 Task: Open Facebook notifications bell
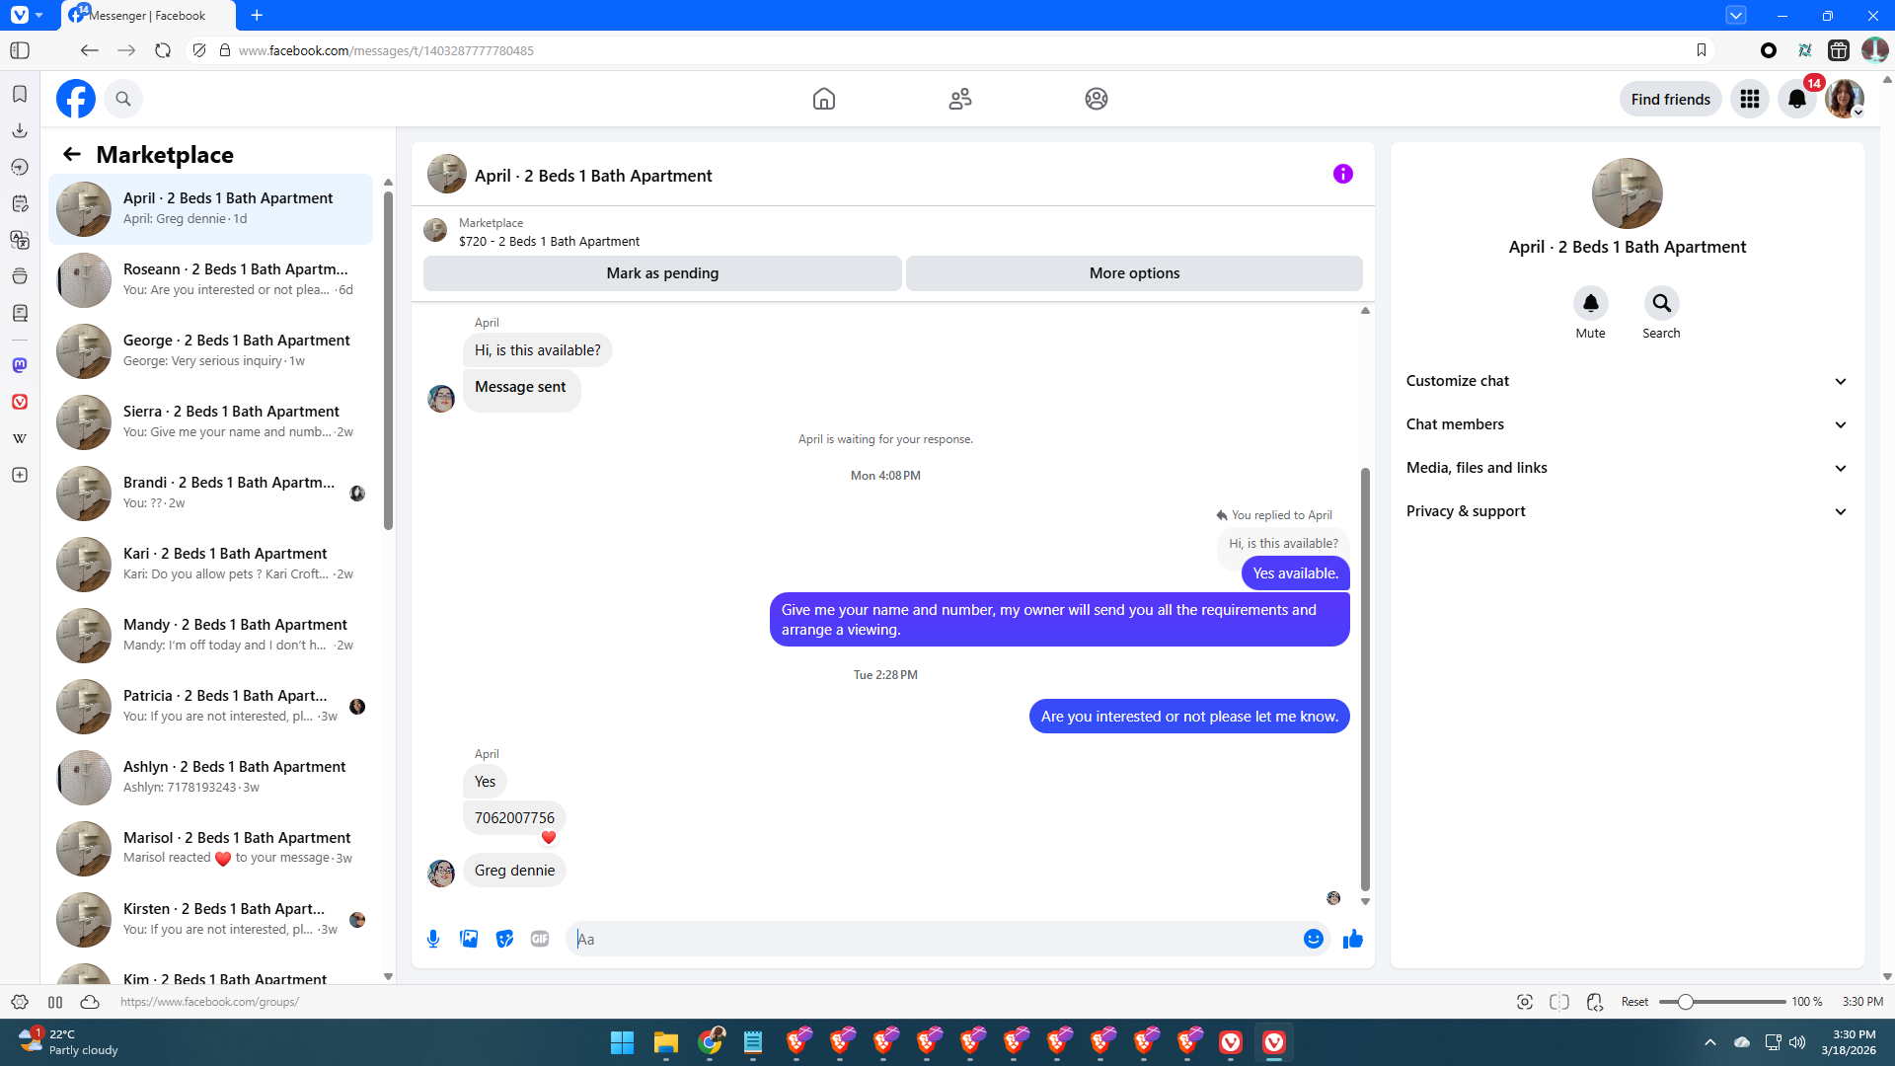click(x=1796, y=99)
